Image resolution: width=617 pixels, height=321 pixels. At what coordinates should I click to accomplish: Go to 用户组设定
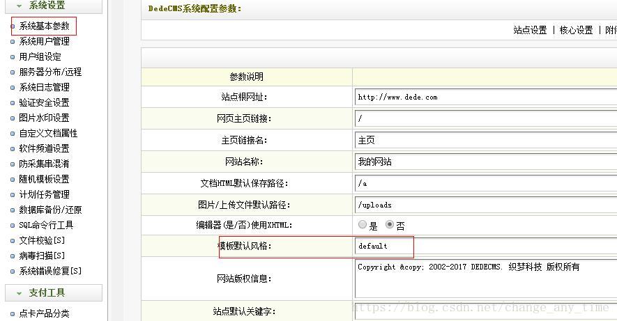coord(40,56)
